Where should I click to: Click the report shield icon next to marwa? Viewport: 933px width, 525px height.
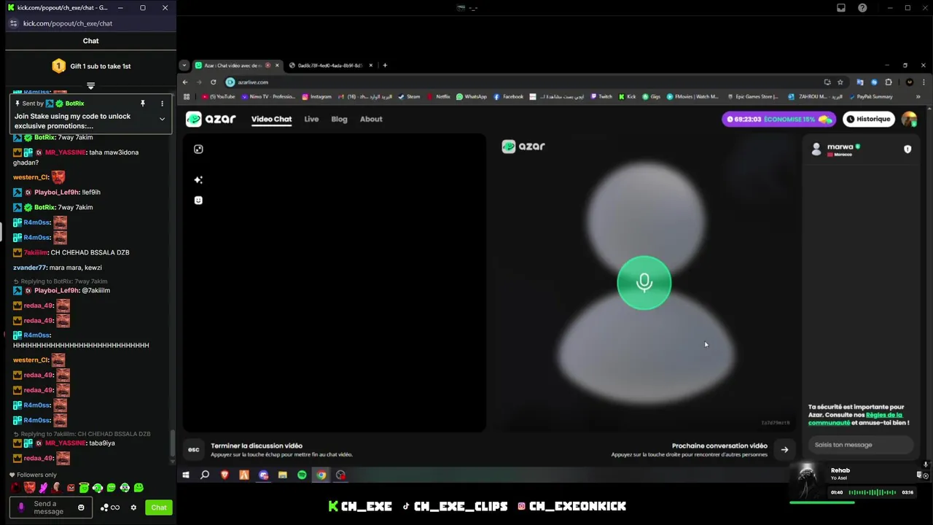click(x=907, y=149)
